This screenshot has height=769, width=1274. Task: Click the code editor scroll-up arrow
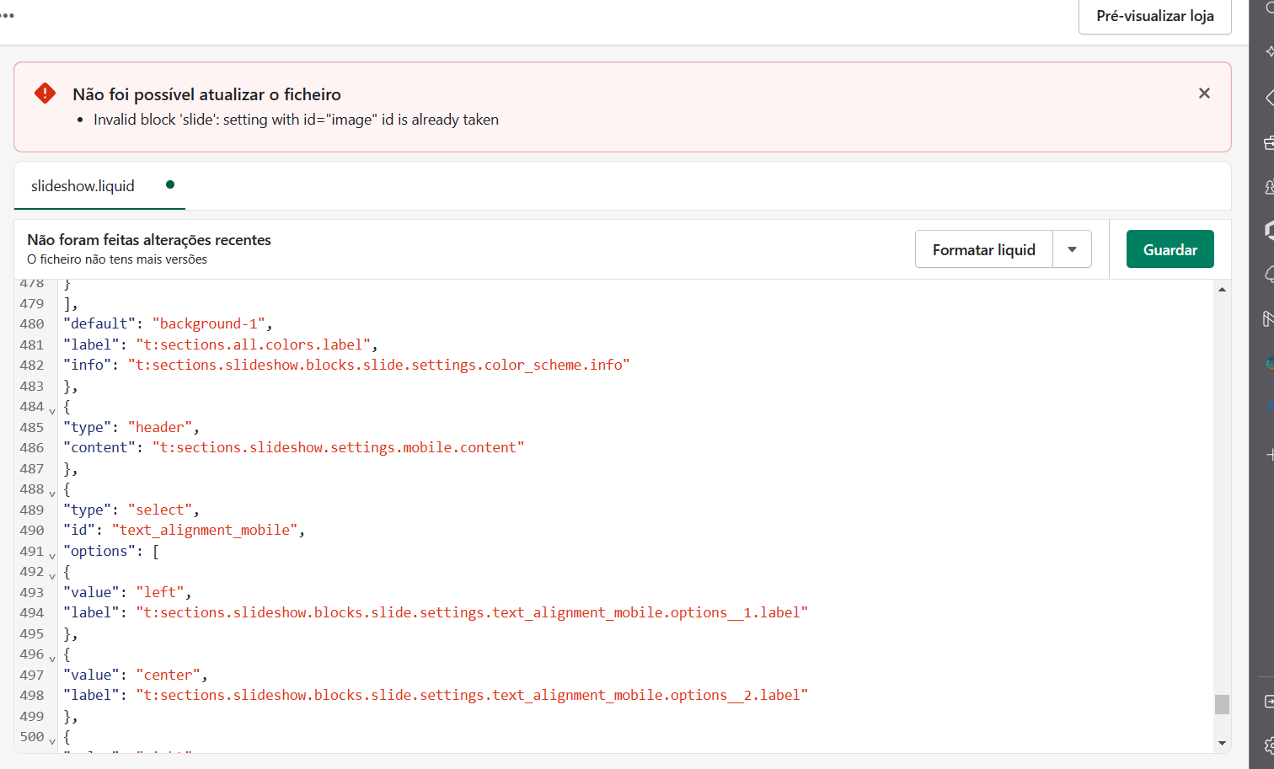click(1222, 290)
